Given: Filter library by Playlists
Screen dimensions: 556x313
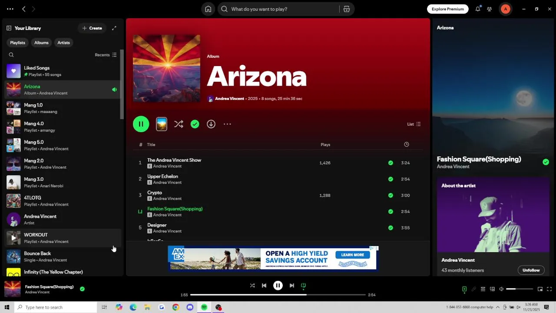Looking at the screenshot, I should (17, 43).
